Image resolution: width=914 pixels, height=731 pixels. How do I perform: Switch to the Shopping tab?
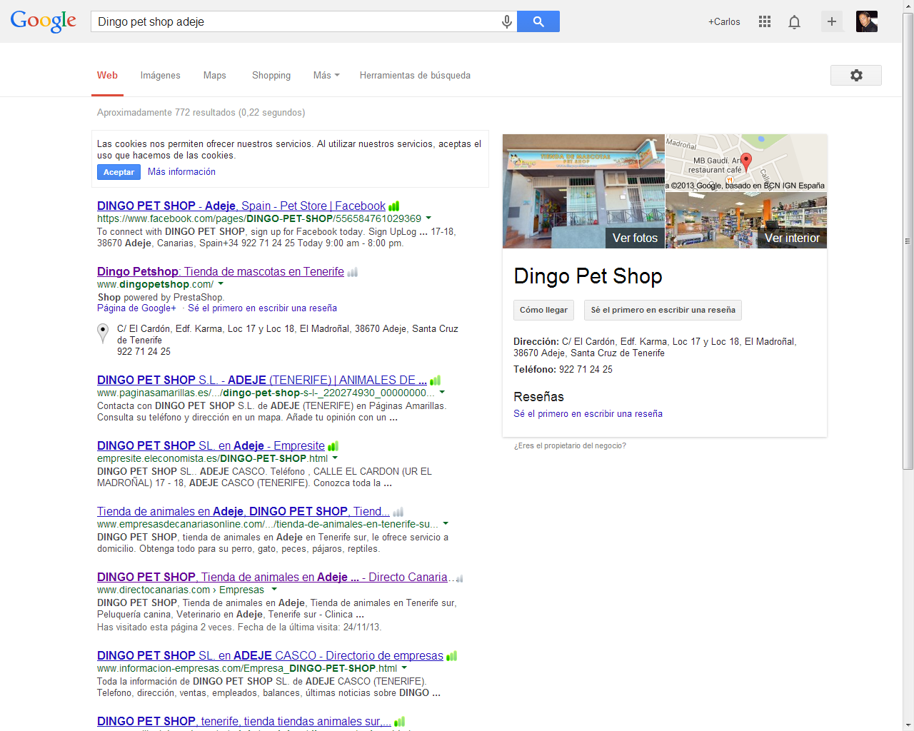271,76
